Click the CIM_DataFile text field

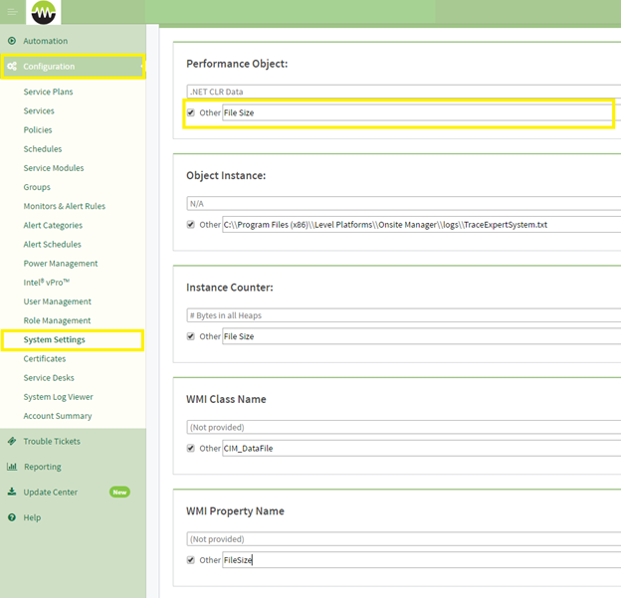coord(421,448)
